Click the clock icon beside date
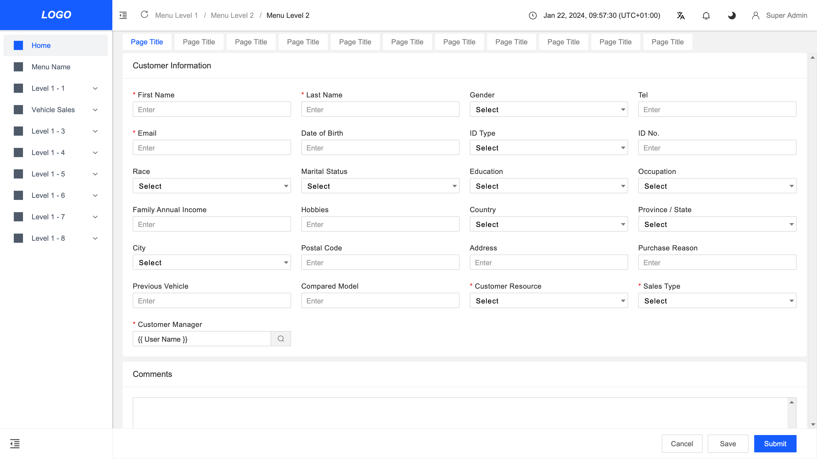 coord(533,16)
